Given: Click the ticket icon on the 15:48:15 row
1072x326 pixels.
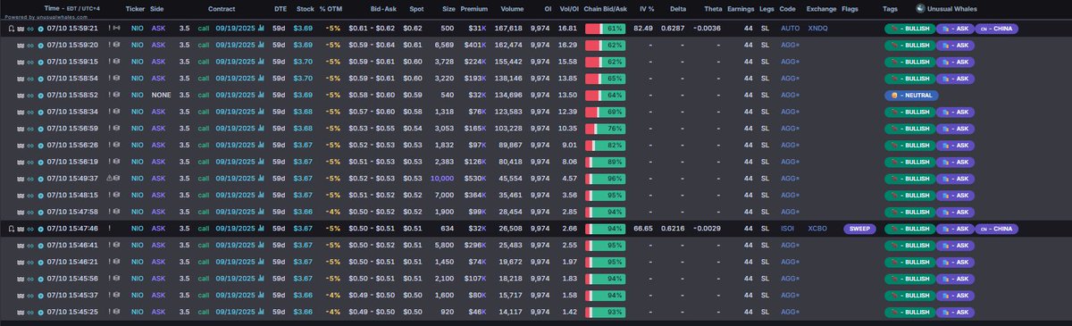Looking at the screenshot, I should pyautogui.click(x=21, y=196).
